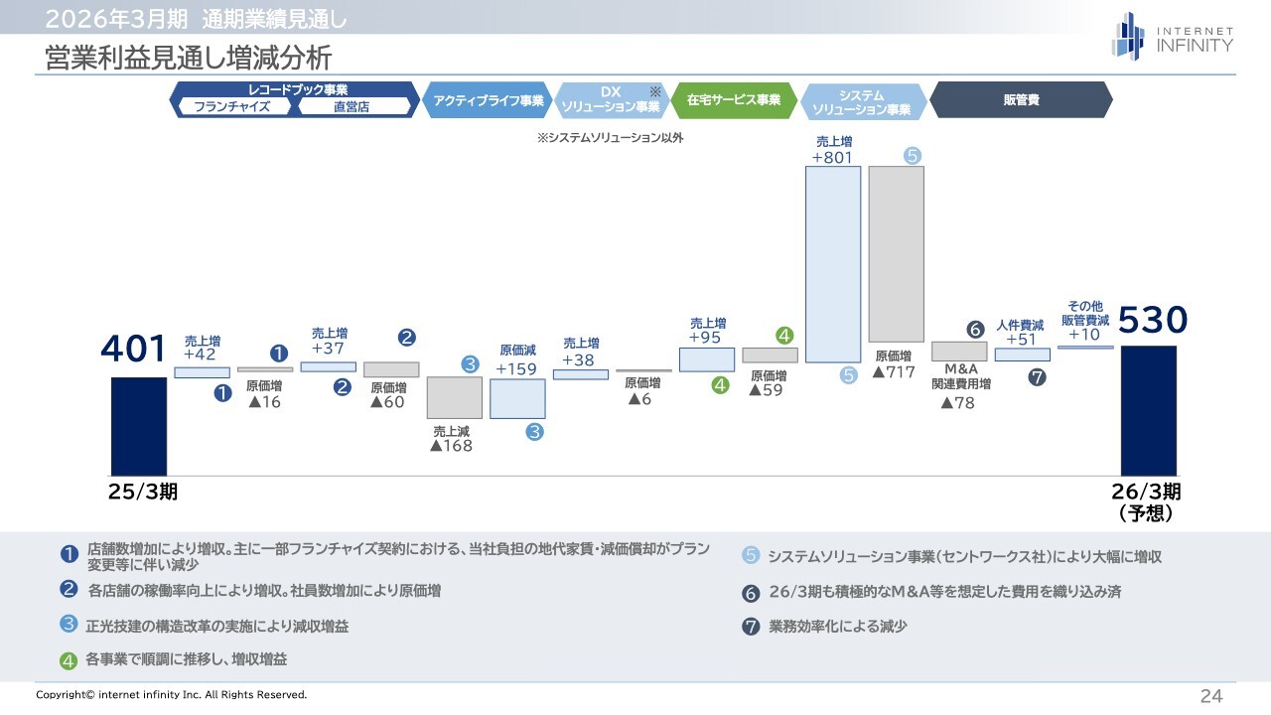Click green legend circle 4 beside 各事業で順調 note
The image size is (1271, 715).
coord(69,659)
